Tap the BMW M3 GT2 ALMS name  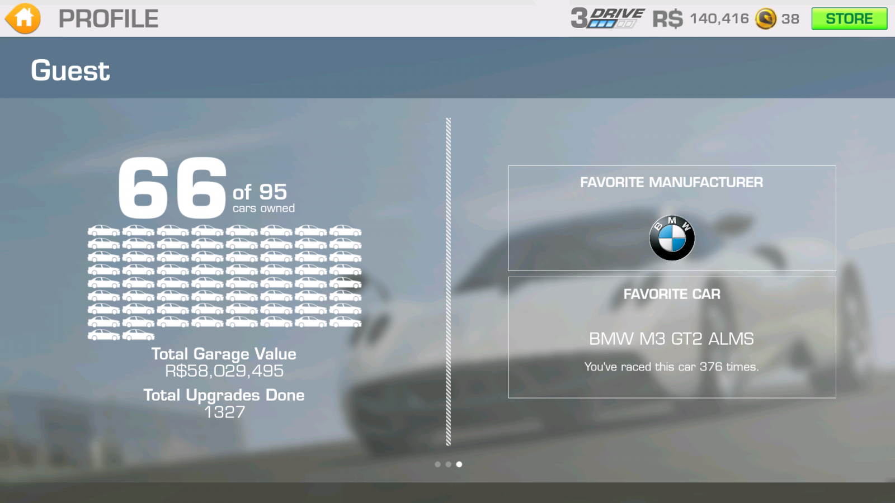click(672, 339)
